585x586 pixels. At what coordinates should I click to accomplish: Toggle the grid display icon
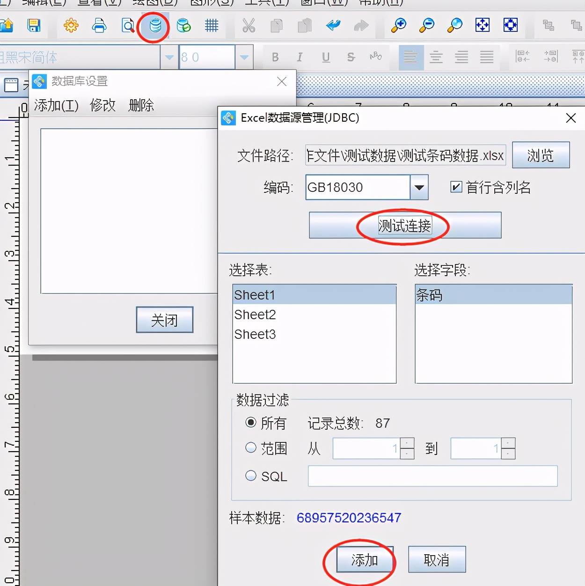212,25
